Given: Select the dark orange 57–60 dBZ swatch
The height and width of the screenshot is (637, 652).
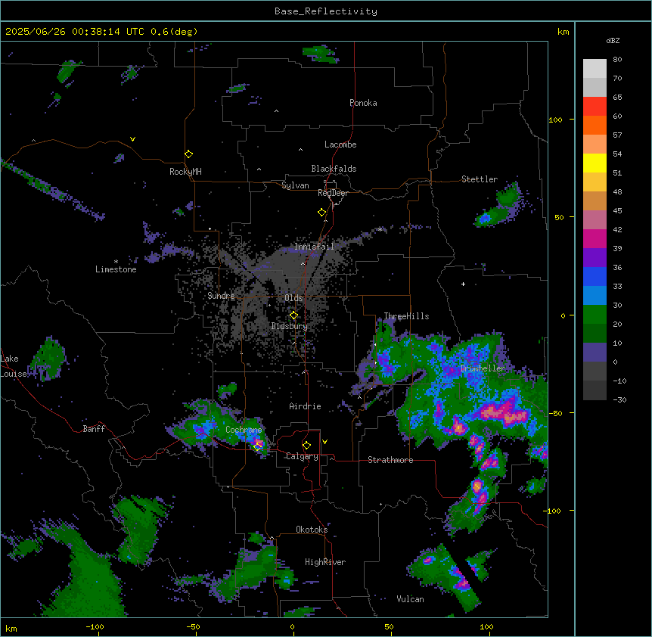Looking at the screenshot, I should click(595, 125).
